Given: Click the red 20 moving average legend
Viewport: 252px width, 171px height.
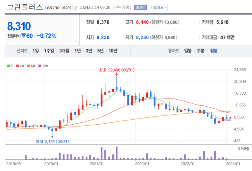Looking at the screenshot, I should tap(20, 66).
